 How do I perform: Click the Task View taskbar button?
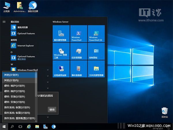[20, 127]
